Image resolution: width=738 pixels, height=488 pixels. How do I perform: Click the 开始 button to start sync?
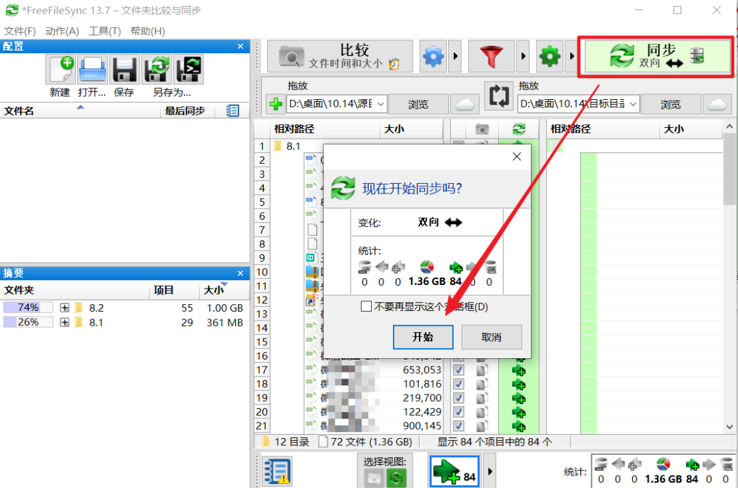423,337
